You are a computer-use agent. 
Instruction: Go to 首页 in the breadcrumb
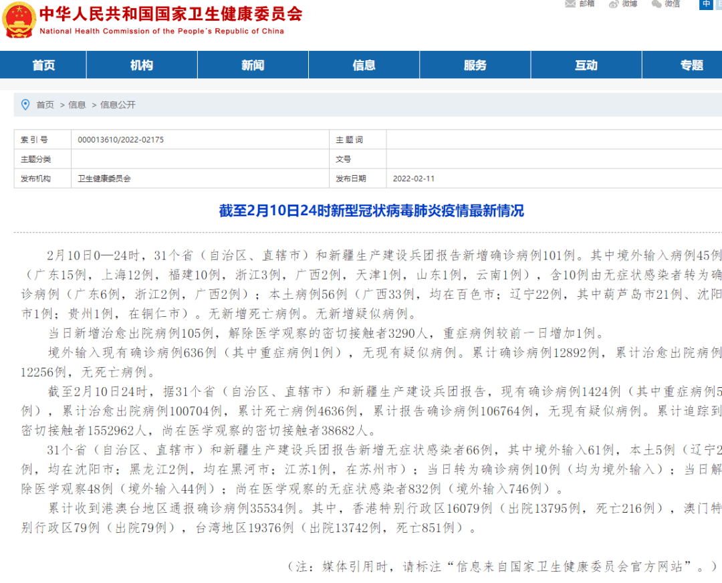point(45,105)
